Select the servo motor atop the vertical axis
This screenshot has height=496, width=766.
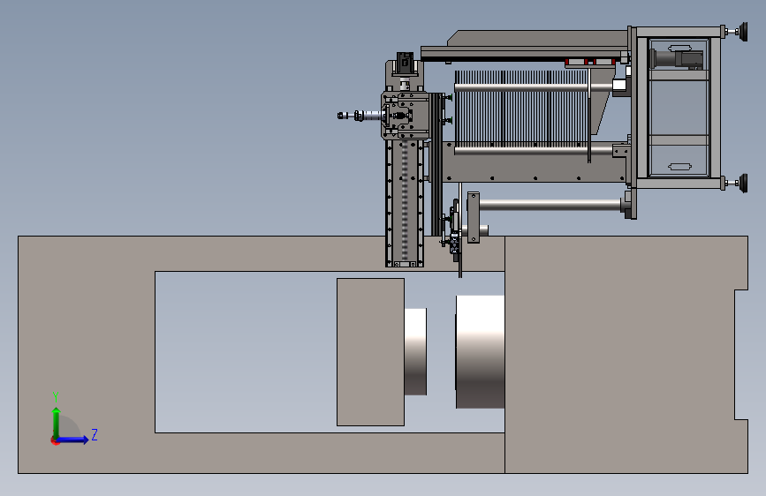tap(405, 63)
